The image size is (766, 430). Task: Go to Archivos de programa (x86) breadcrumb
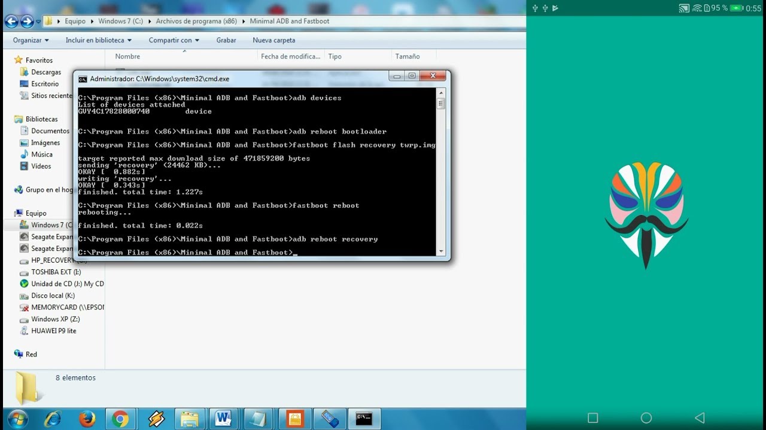196,21
